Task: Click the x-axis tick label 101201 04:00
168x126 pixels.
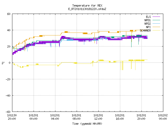Action: [x=55, y=117]
